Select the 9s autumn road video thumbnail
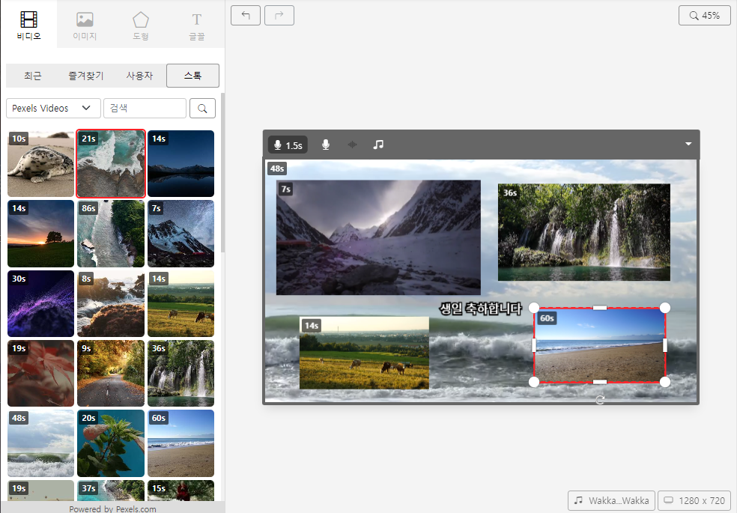This screenshot has width=737, height=513. (111, 373)
